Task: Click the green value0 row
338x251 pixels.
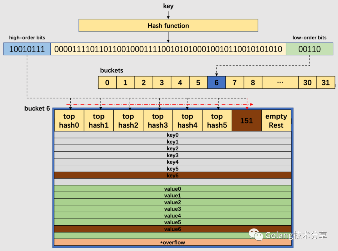Action: pyautogui.click(x=172, y=189)
